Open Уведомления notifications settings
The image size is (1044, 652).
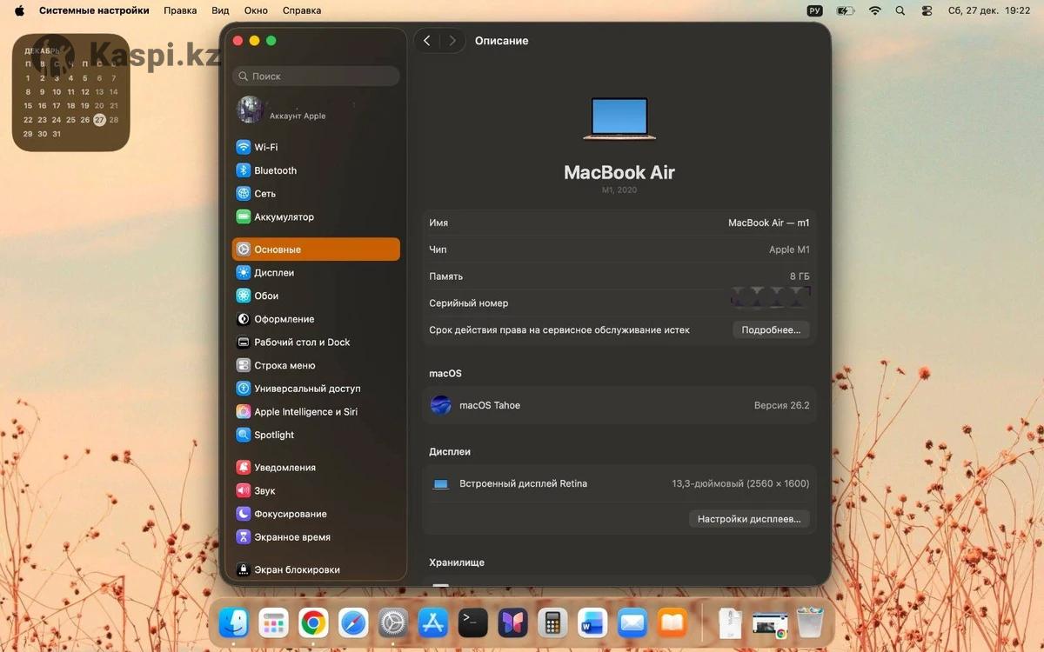click(284, 468)
